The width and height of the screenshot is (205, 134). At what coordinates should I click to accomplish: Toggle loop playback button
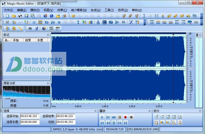[114, 117]
